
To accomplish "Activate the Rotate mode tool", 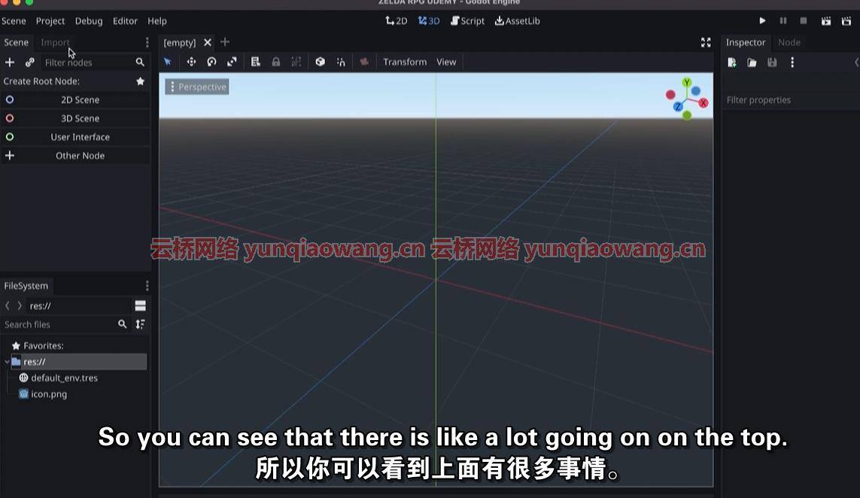I will coord(211,62).
